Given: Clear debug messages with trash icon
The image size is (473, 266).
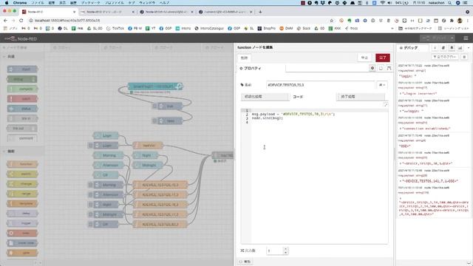Looking at the screenshot, I should pyautogui.click(x=465, y=57).
